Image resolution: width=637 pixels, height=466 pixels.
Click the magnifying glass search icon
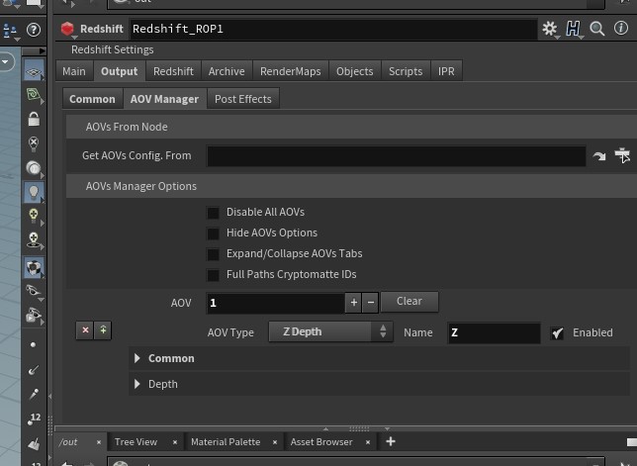coord(597,29)
